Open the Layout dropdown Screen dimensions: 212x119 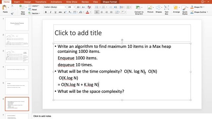pos(34,6)
